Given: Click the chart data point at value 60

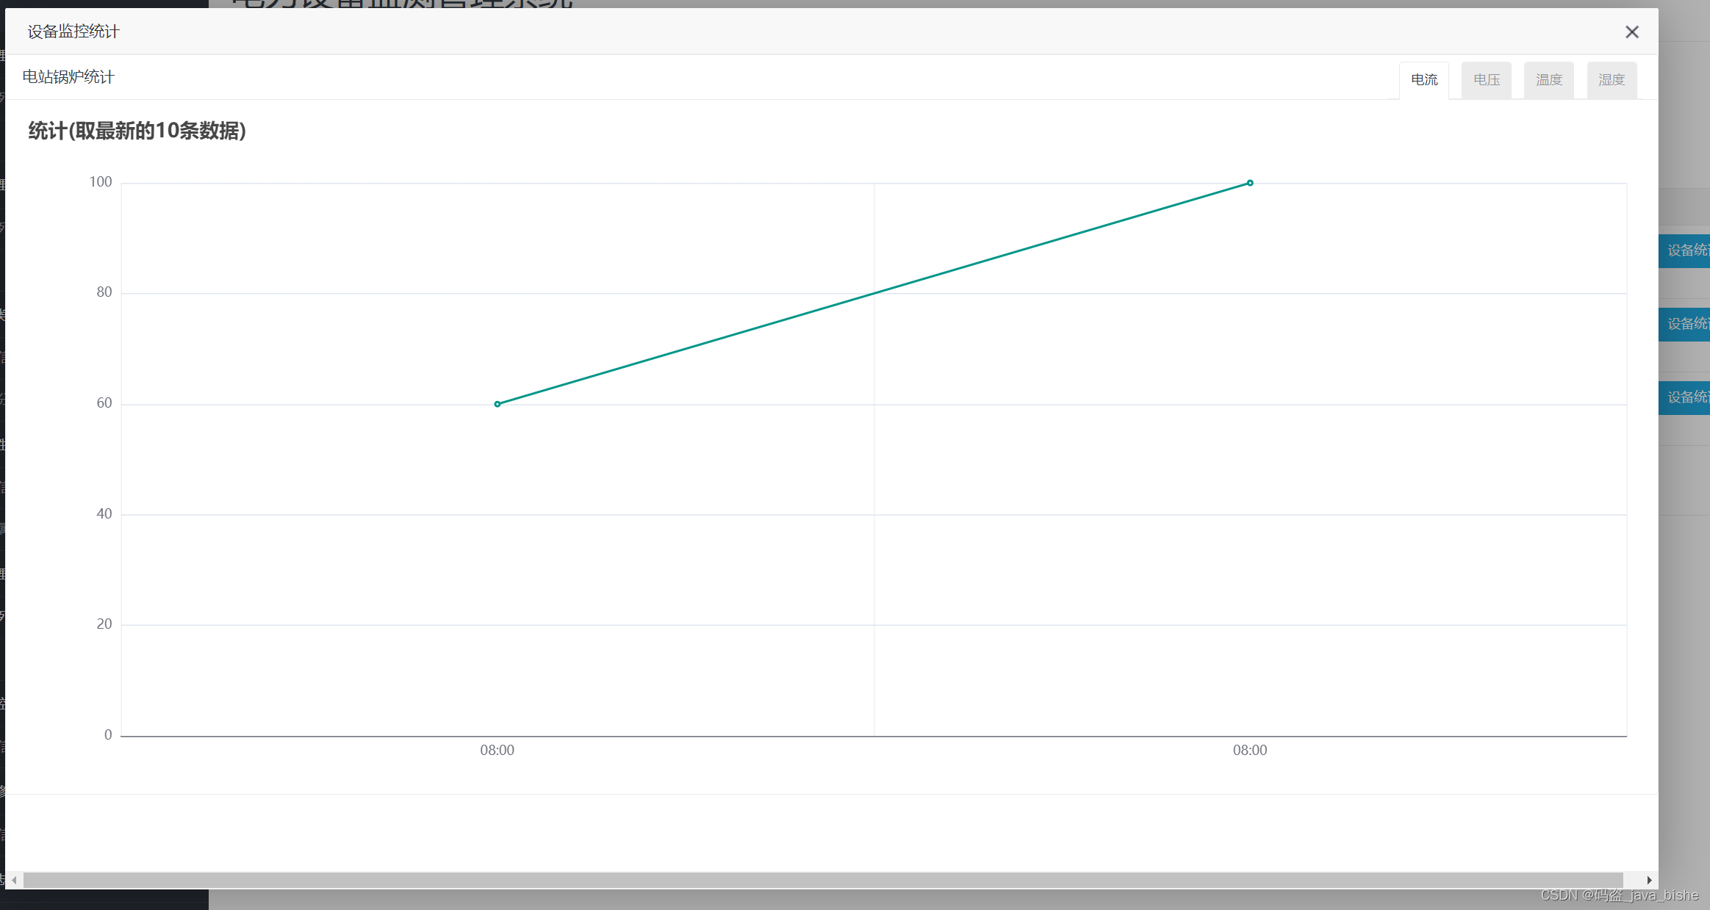Looking at the screenshot, I should pyautogui.click(x=497, y=404).
